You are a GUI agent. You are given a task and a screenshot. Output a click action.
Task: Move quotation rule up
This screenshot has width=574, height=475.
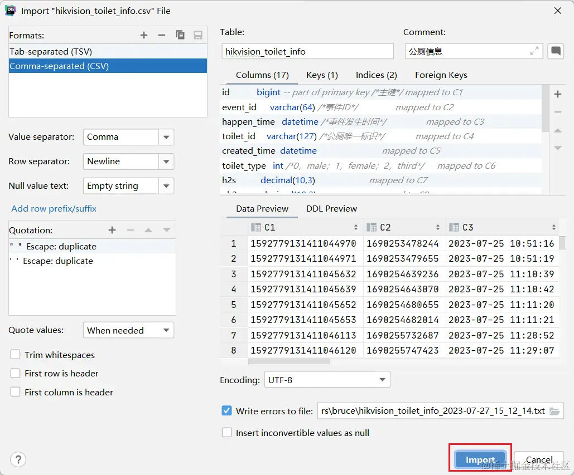148,230
